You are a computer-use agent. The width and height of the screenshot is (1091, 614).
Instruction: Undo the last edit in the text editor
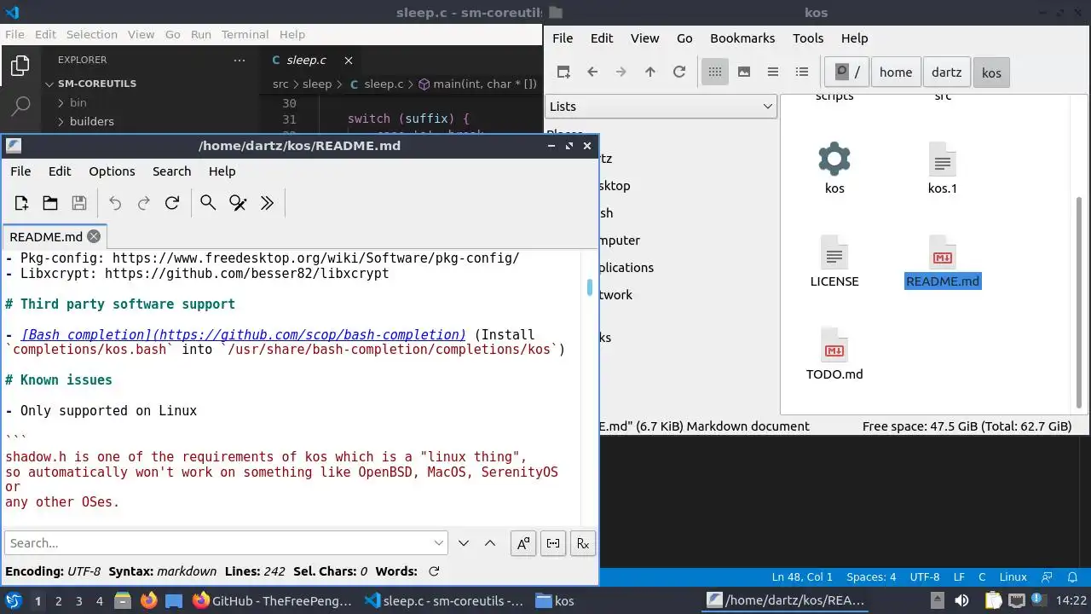pyautogui.click(x=115, y=203)
